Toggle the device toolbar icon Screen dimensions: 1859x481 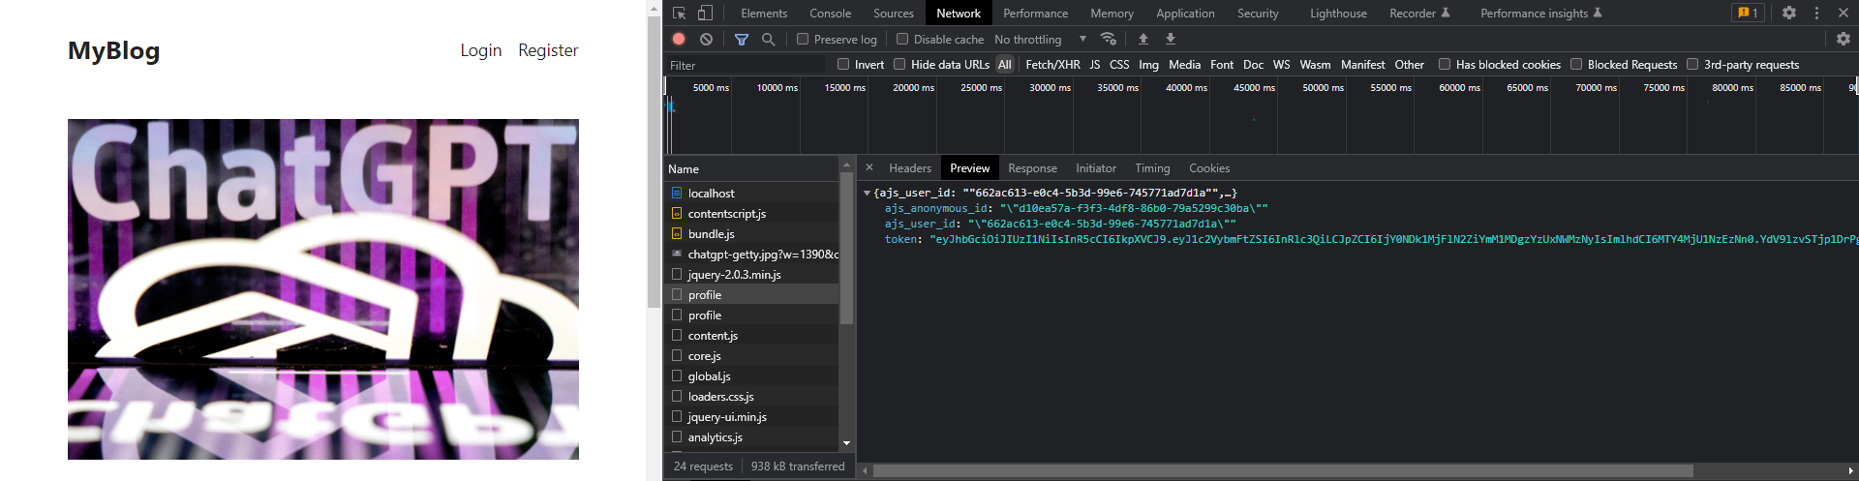point(705,13)
